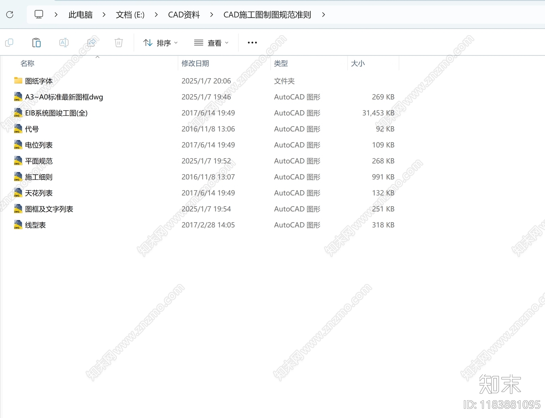Open the 查看 view dropdown
The height and width of the screenshot is (418, 545).
(211, 43)
